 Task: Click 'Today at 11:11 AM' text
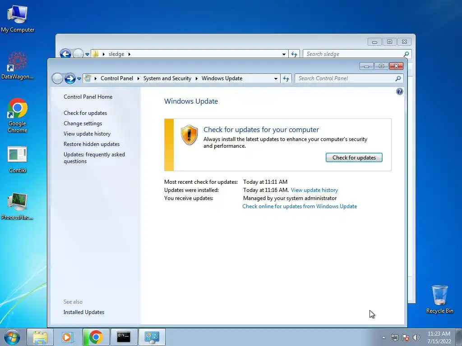tap(265, 182)
